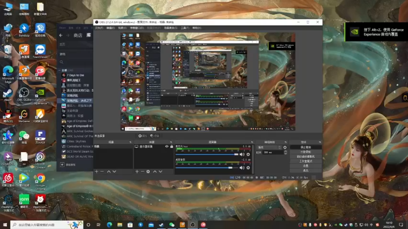Adjust transition duration stepper arrows

286,152
